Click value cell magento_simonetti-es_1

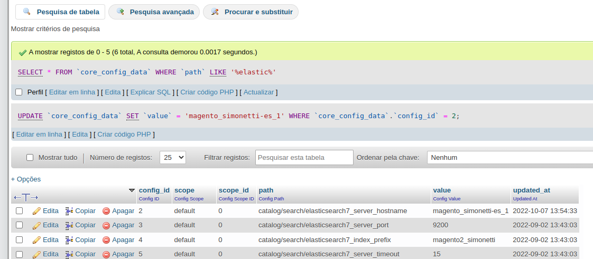click(x=471, y=210)
